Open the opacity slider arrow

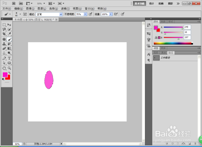(85, 14)
